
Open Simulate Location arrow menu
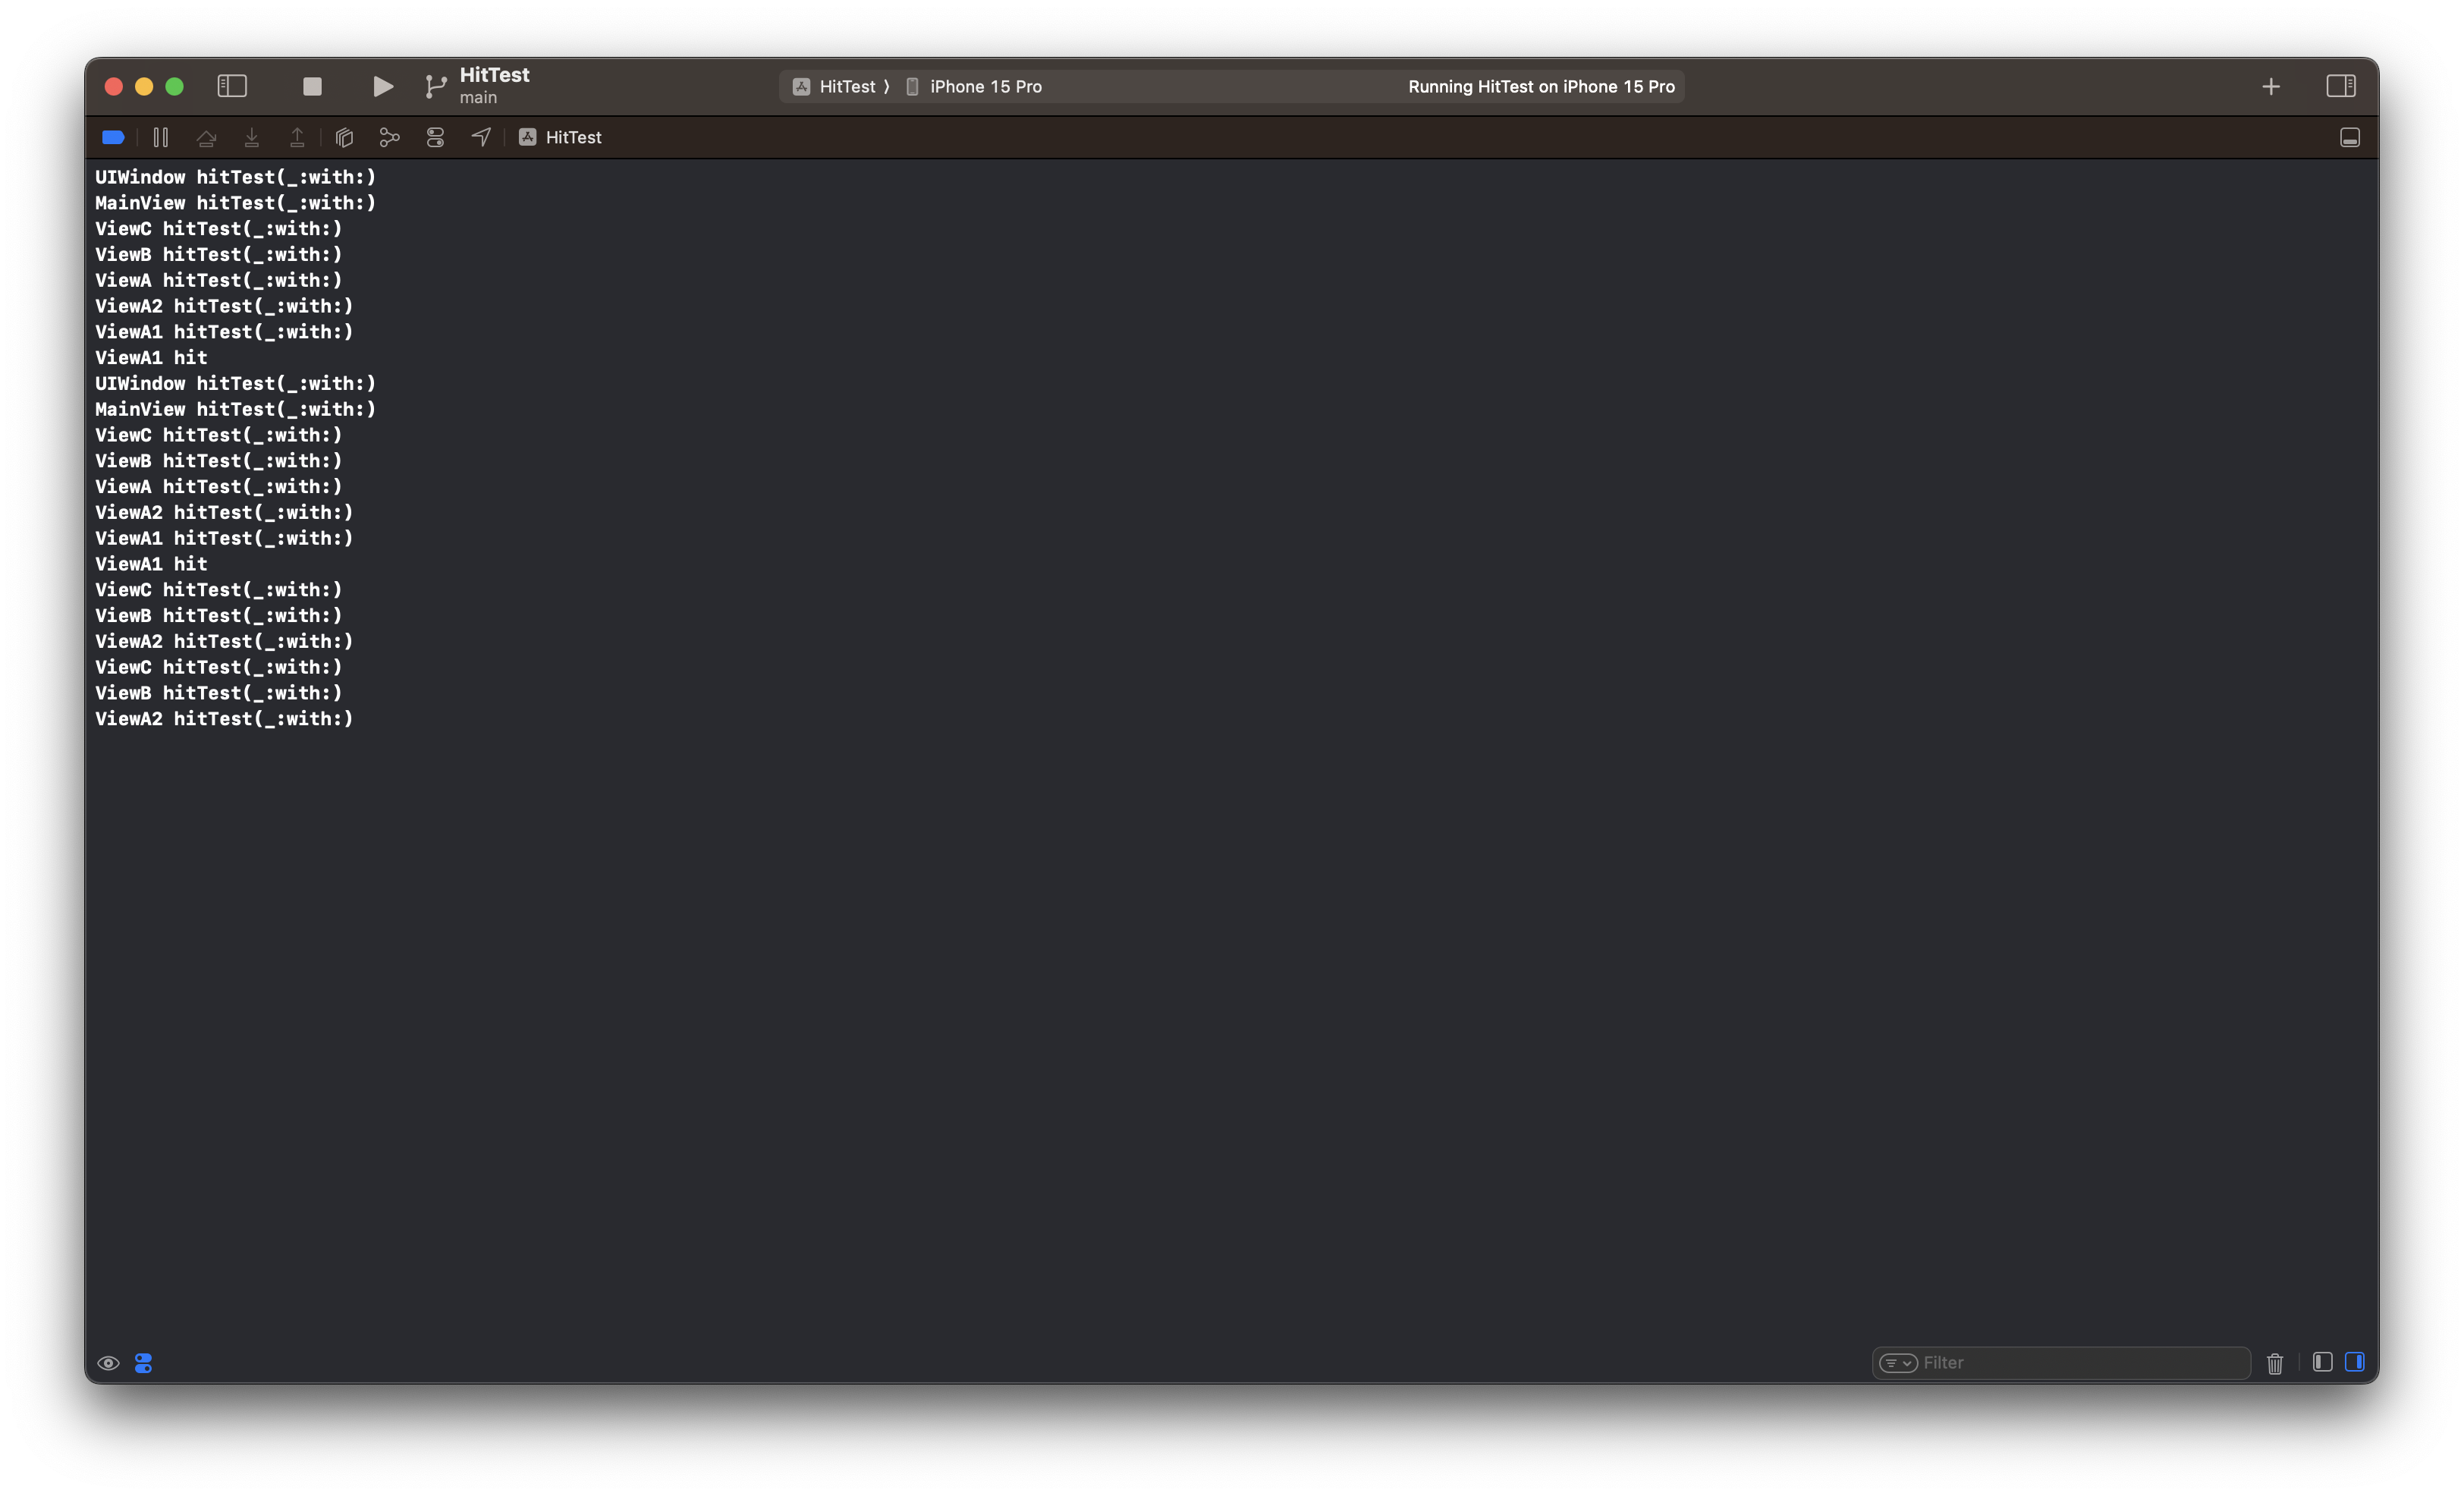coord(481,137)
